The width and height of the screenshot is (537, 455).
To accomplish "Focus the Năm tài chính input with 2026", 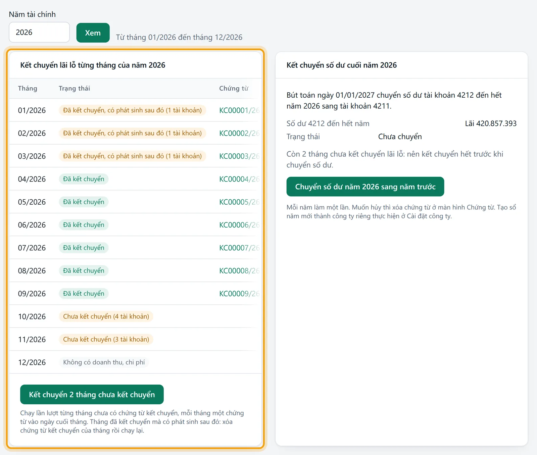I will (39, 32).
